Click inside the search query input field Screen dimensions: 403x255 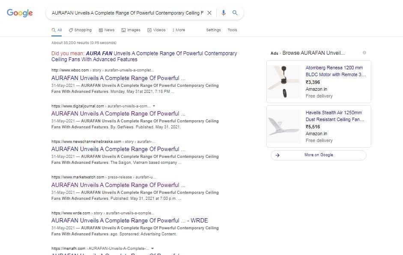[x=128, y=12]
